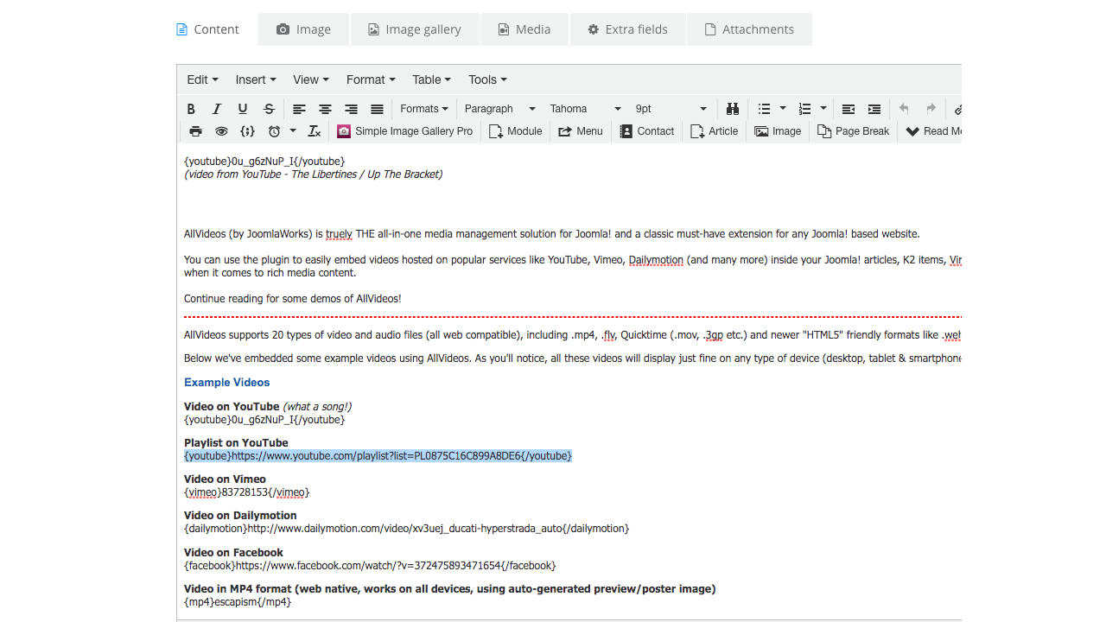Center align the paragraph
The height and width of the screenshot is (622, 1106).
325,109
